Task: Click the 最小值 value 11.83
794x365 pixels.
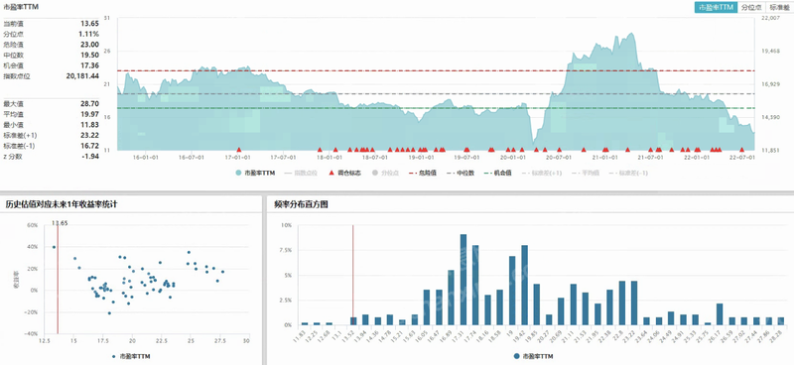Action: (x=89, y=125)
